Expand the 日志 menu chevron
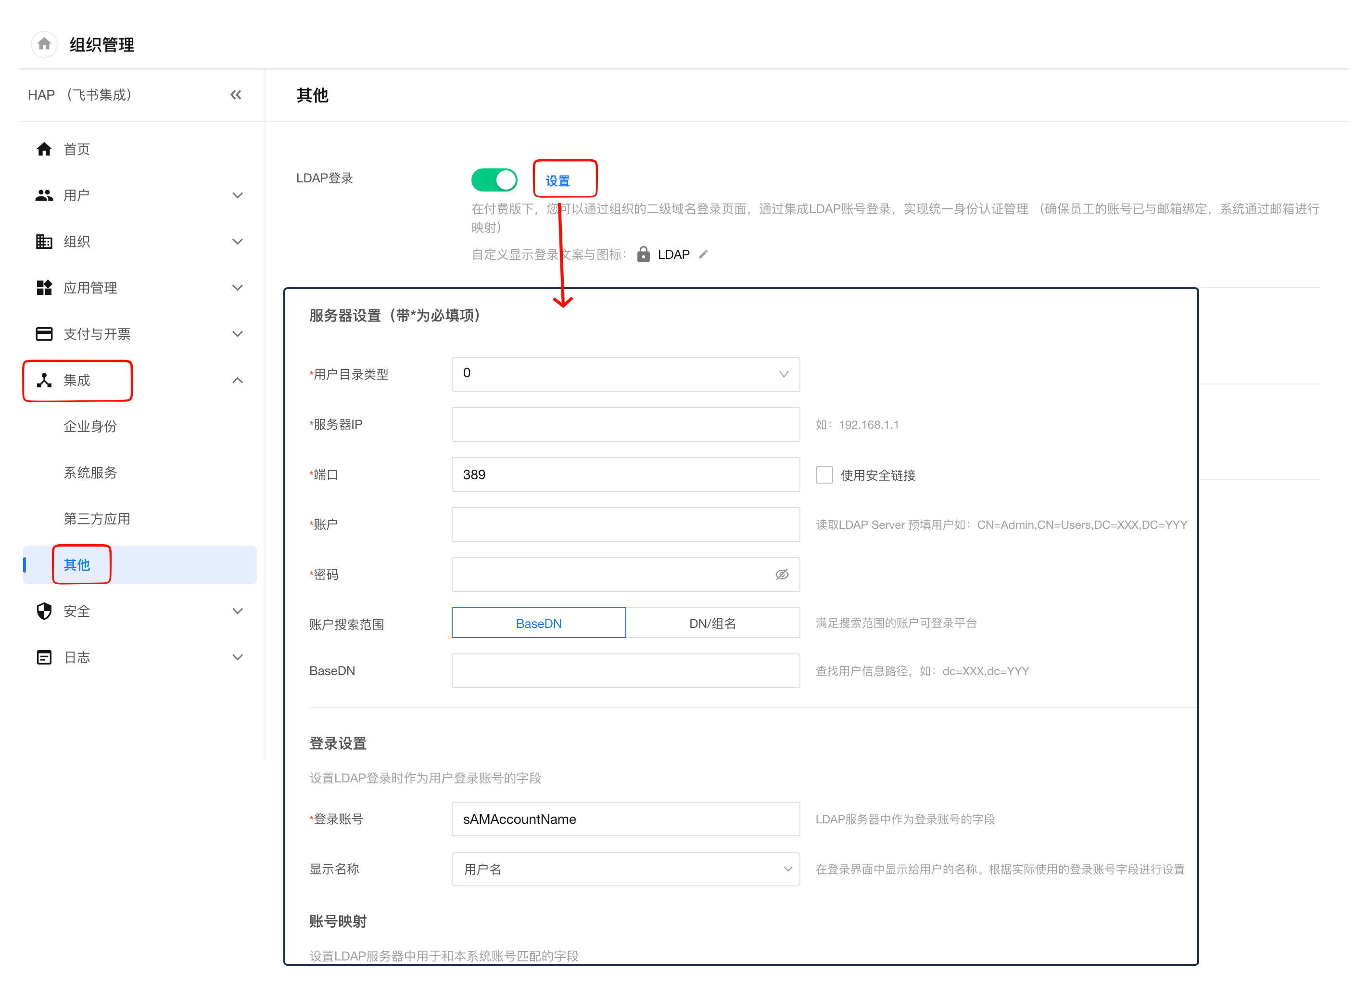Viewport: 1368px width, 985px height. (238, 657)
